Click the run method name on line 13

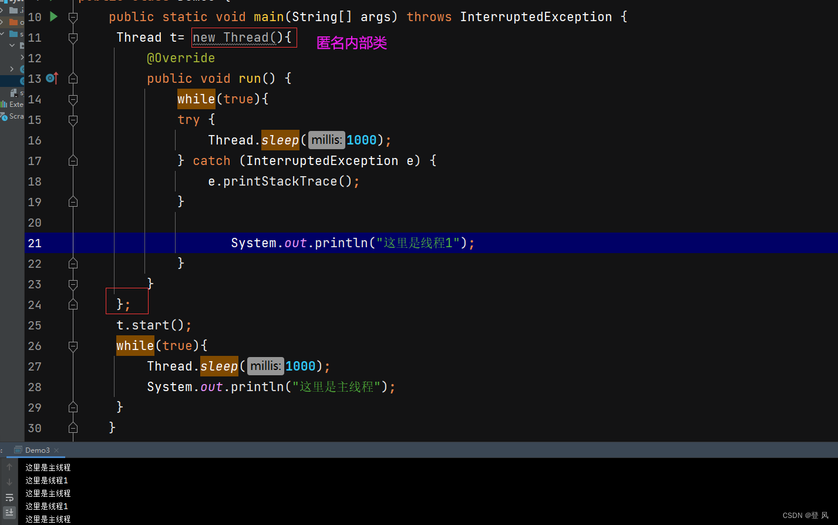(250, 79)
